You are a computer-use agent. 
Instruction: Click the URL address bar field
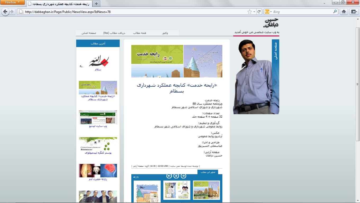tap(132, 12)
